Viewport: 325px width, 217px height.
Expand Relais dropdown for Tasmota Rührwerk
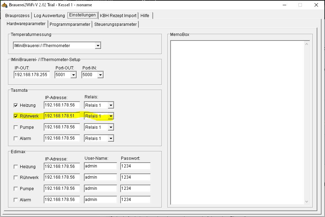pos(110,116)
